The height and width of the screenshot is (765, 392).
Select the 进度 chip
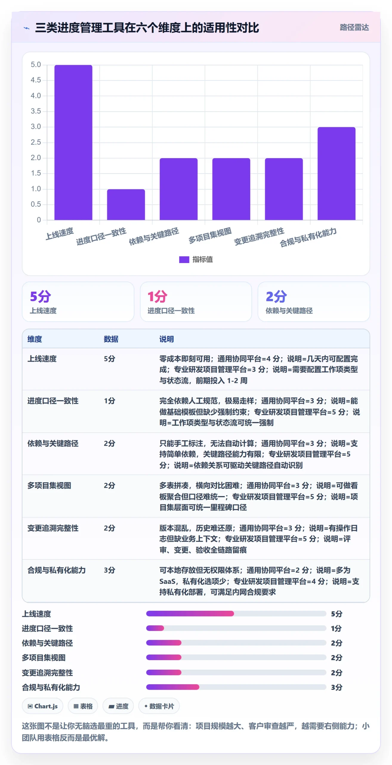click(118, 706)
